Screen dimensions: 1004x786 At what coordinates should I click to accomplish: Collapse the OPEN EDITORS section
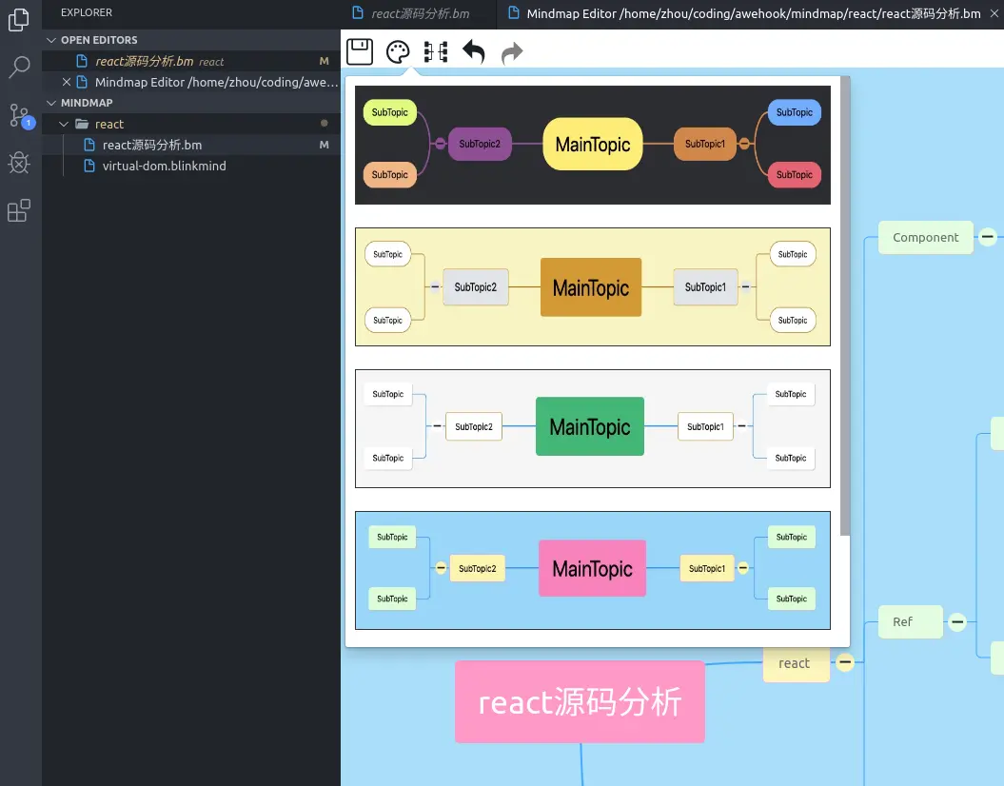[x=51, y=40]
